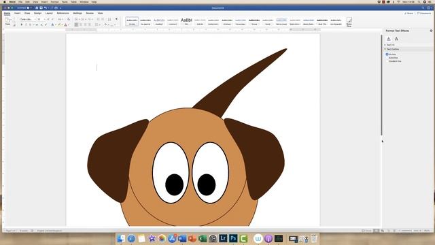This screenshot has height=245, width=435.
Task: Select the dog's right black pupil
Action: pos(207,184)
